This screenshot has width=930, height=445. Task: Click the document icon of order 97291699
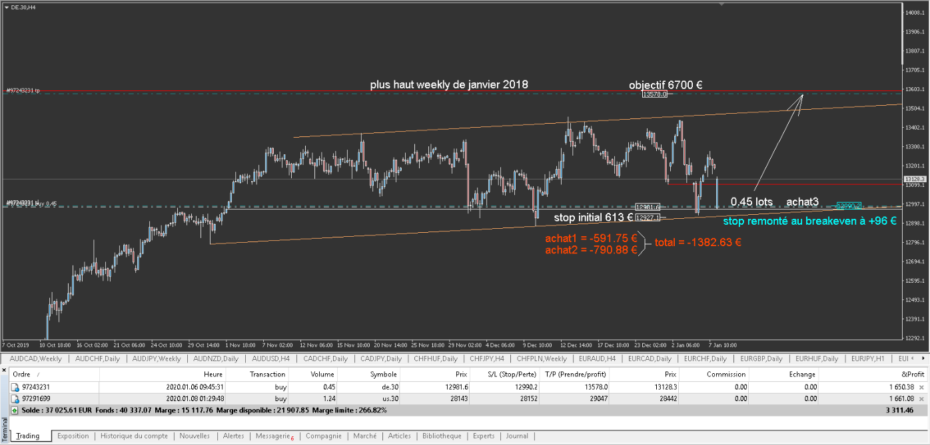(x=15, y=398)
